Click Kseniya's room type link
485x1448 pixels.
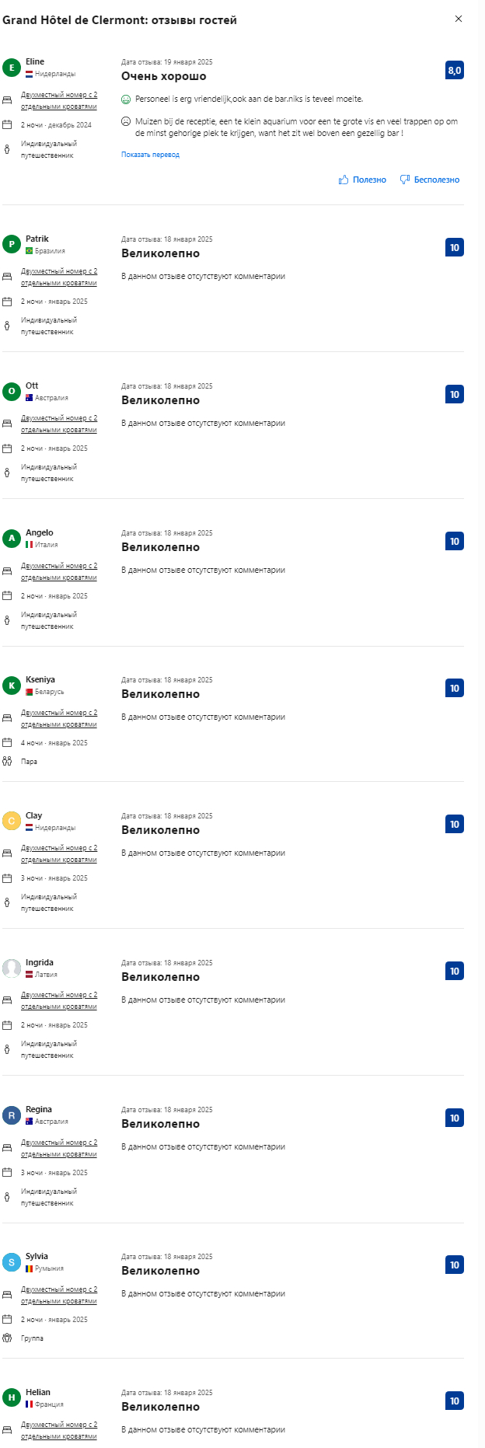59,718
